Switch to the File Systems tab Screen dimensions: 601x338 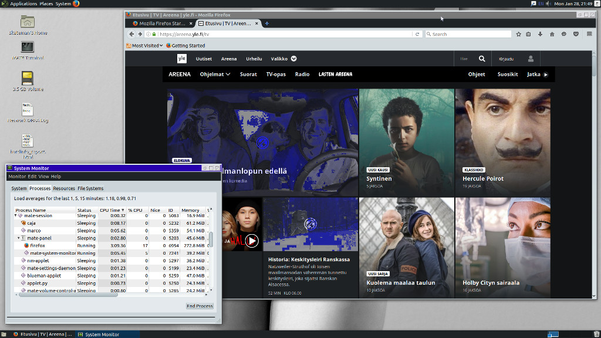click(90, 188)
